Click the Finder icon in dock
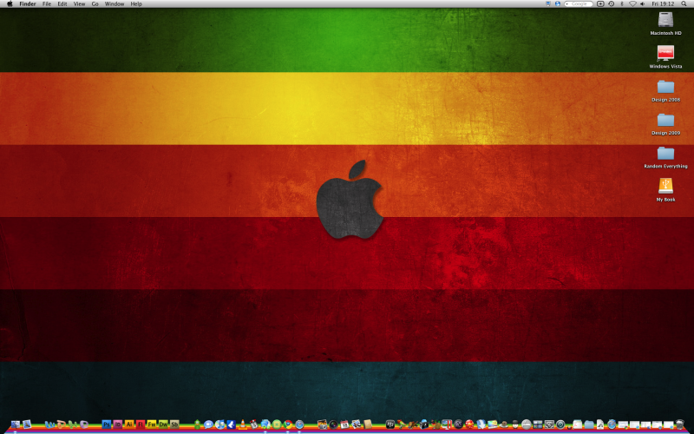694x434 pixels. tap(15, 424)
